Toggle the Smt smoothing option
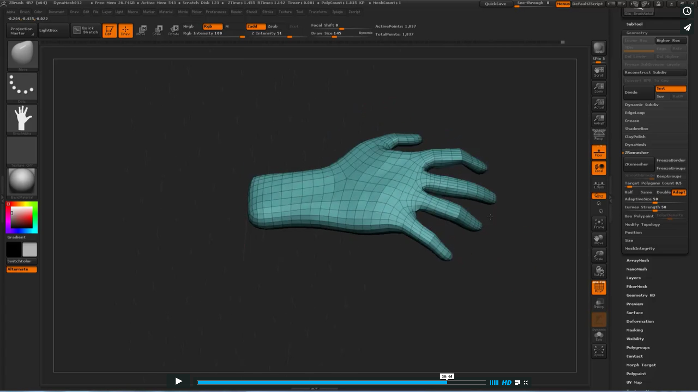Viewport: 698px width, 392px height. pos(671,89)
